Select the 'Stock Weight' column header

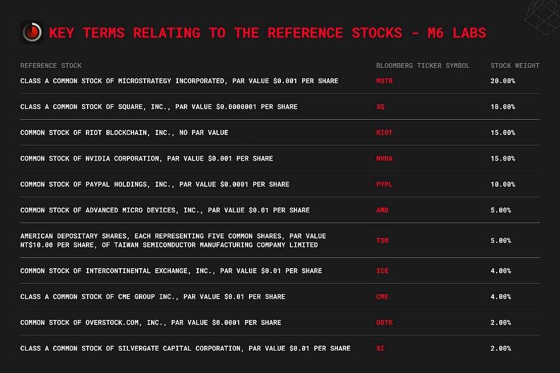click(515, 66)
